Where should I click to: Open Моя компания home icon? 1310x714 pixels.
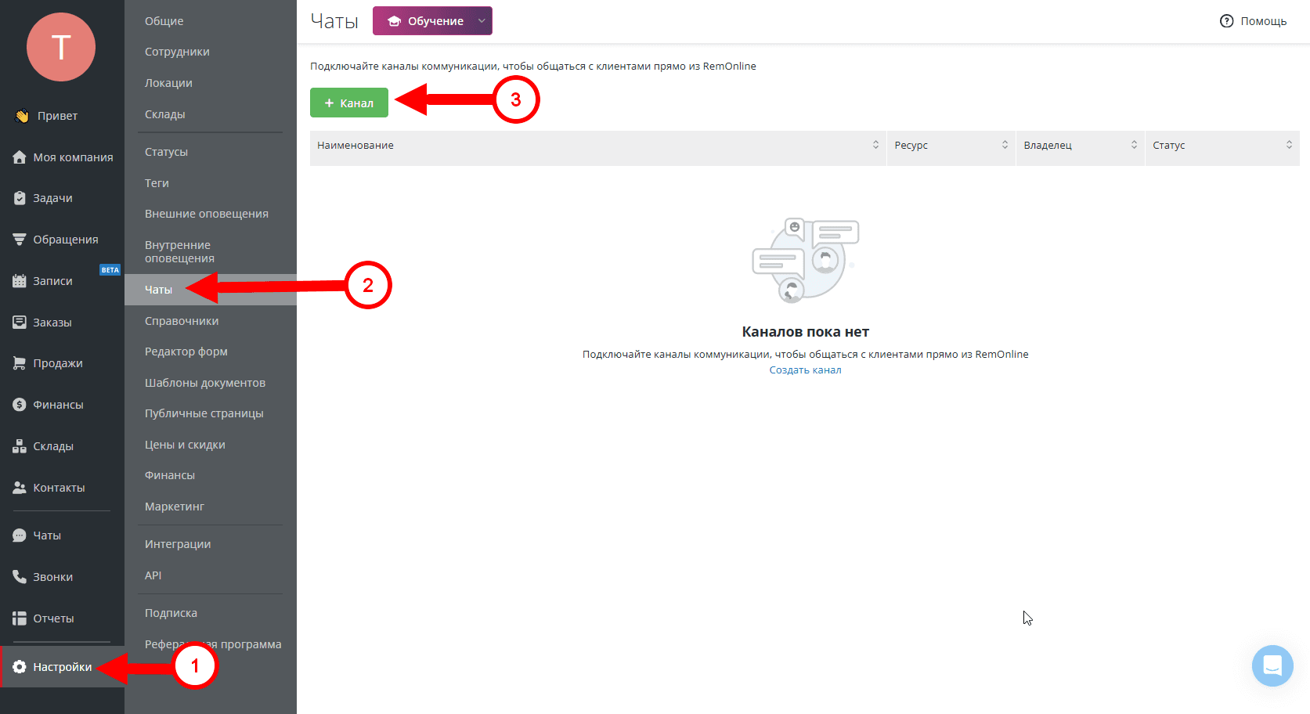pos(20,157)
